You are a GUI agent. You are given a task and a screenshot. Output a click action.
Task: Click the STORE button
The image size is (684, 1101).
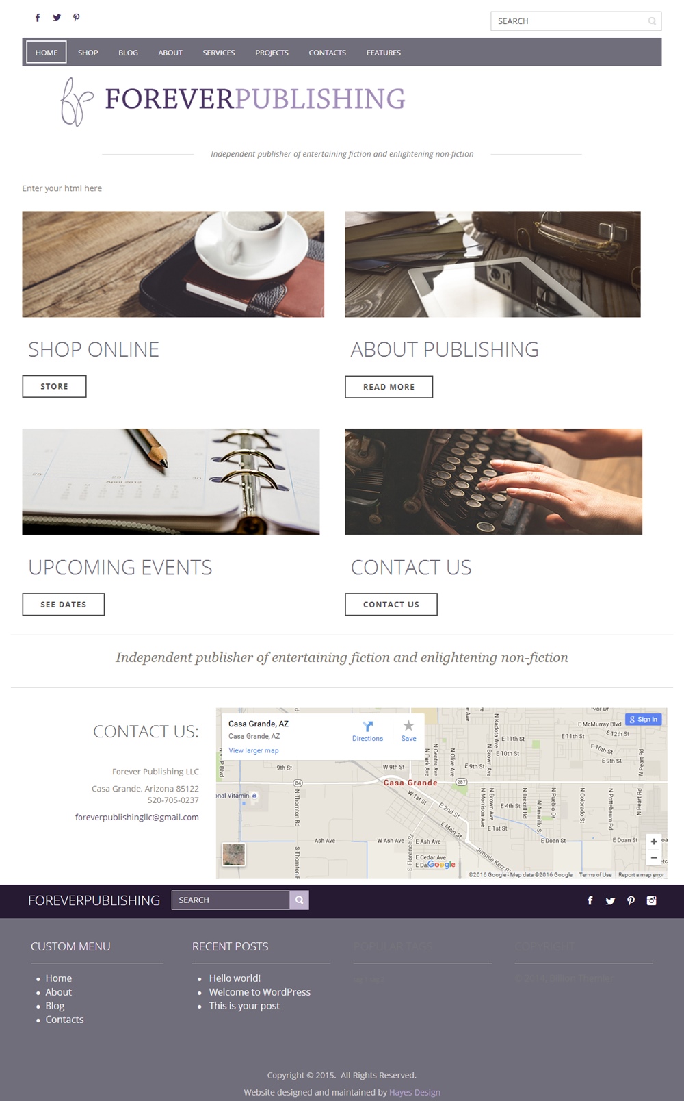(x=54, y=386)
